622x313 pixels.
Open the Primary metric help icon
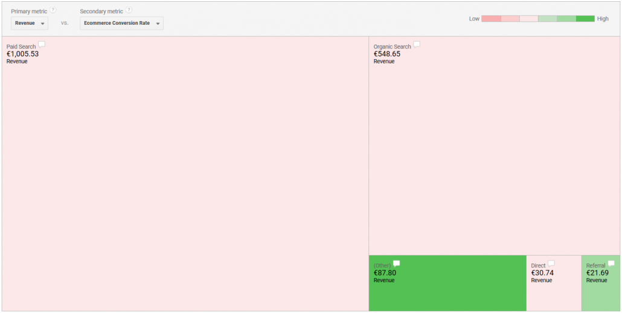[x=53, y=10]
